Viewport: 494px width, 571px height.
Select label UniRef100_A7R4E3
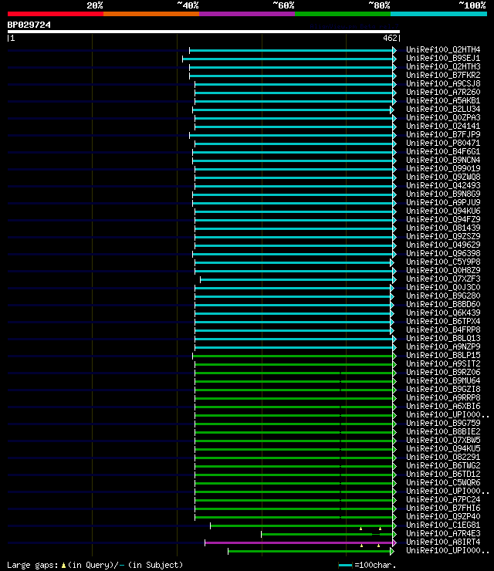coord(443,533)
